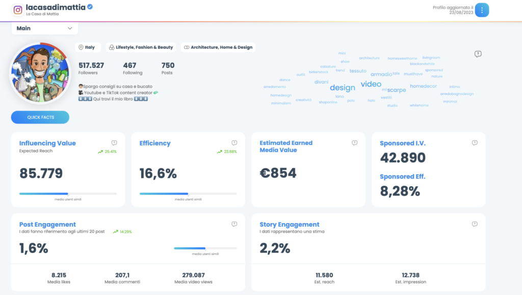Open the Influencing Value info icon
This screenshot has height=295, width=522.
click(114, 143)
